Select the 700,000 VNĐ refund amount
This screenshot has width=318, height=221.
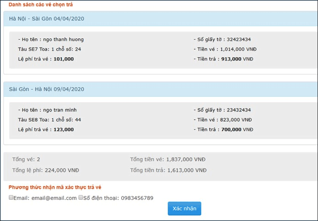pos(237,130)
